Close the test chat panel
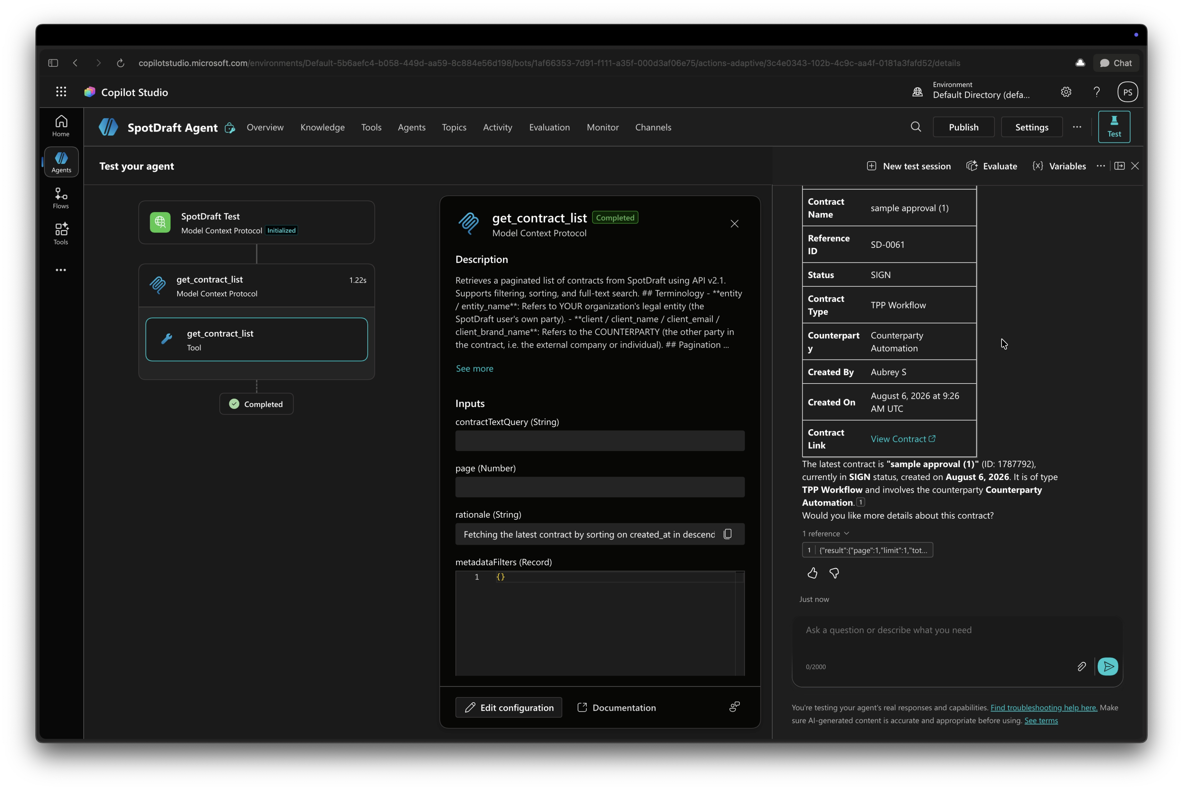The width and height of the screenshot is (1183, 790). (1135, 166)
